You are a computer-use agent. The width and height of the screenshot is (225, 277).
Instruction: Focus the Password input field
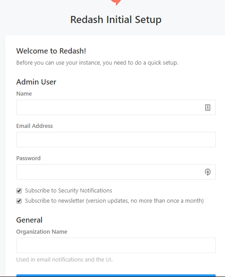pos(116,172)
